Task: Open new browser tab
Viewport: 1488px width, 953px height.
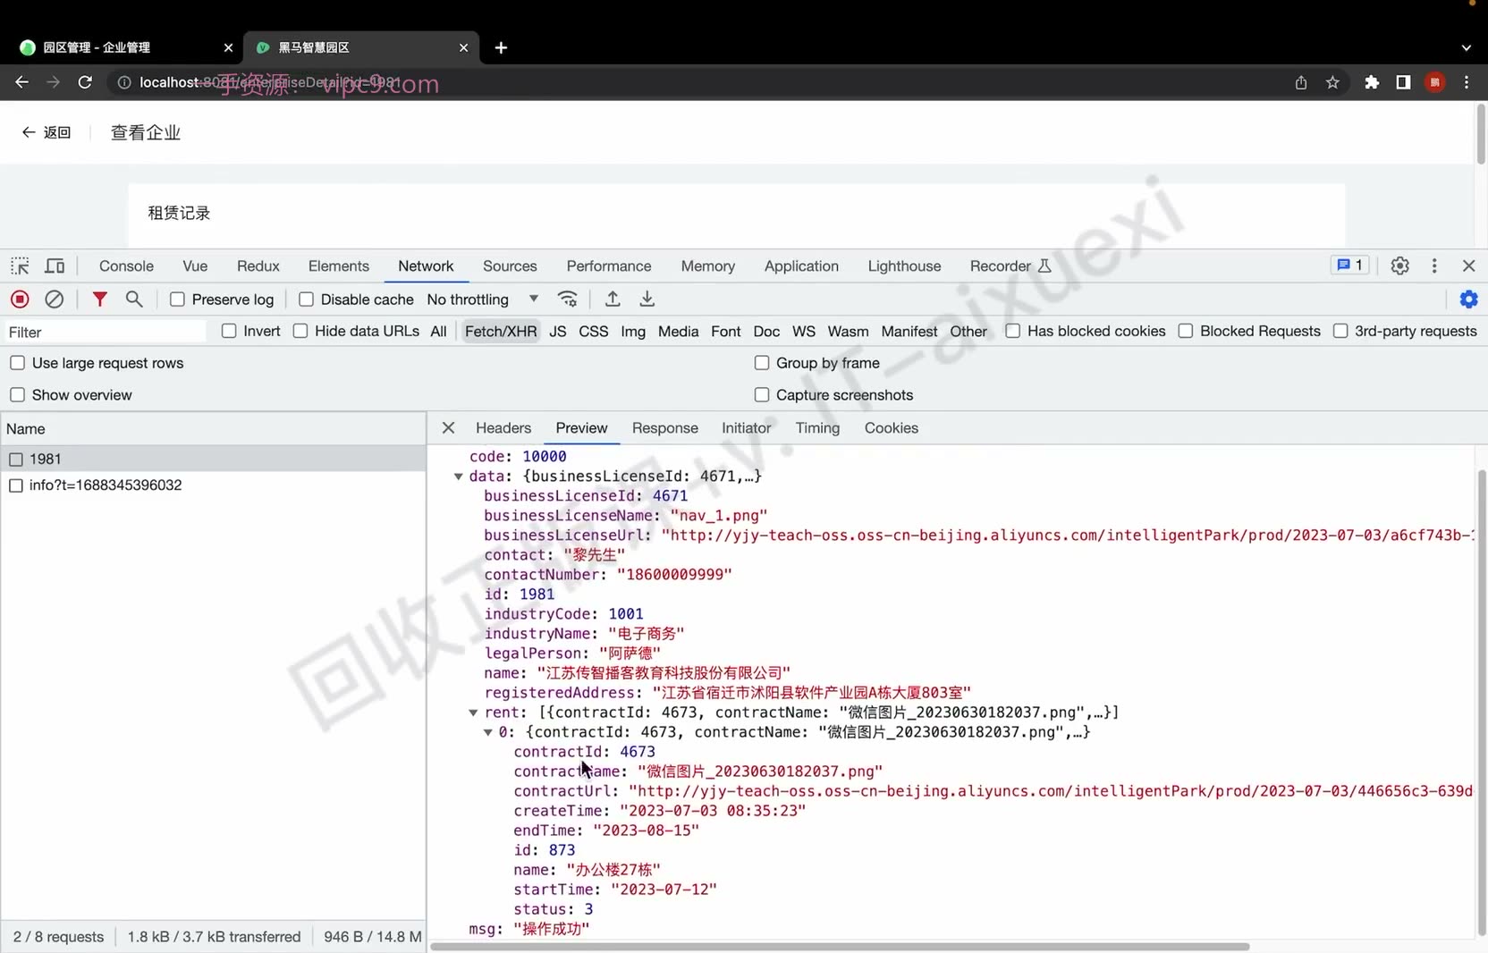Action: click(501, 47)
